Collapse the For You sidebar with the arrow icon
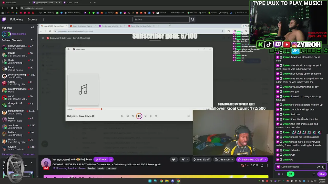Image resolution: width=328 pixels, height=184 pixels. pos(33,27)
